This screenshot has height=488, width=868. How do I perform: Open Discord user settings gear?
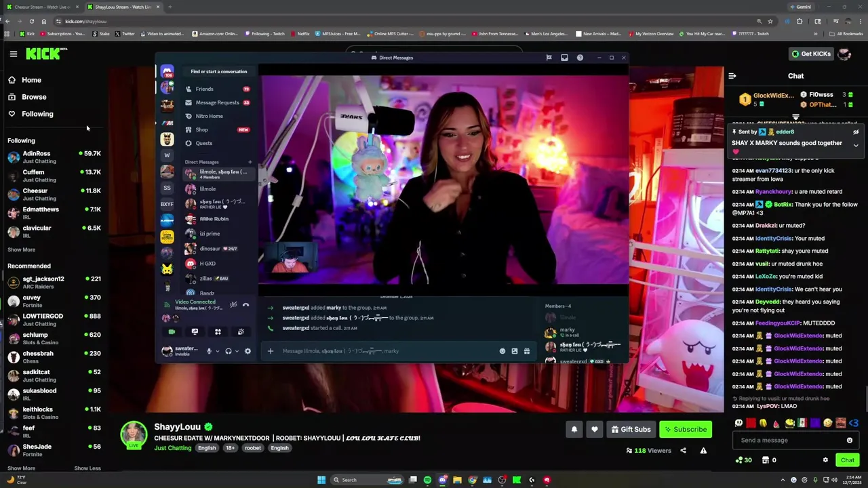pyautogui.click(x=248, y=351)
